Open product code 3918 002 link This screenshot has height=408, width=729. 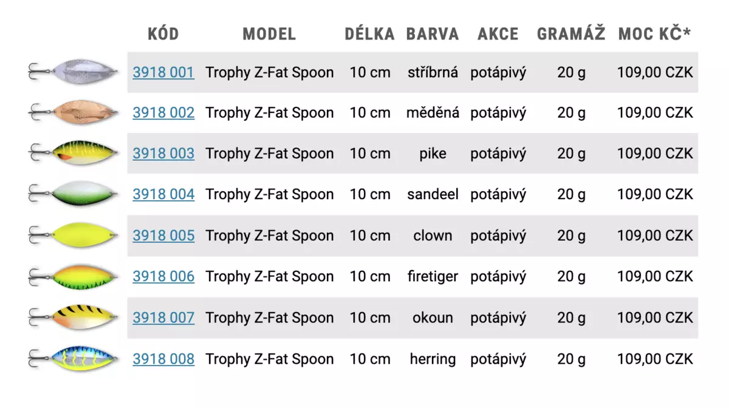(163, 113)
